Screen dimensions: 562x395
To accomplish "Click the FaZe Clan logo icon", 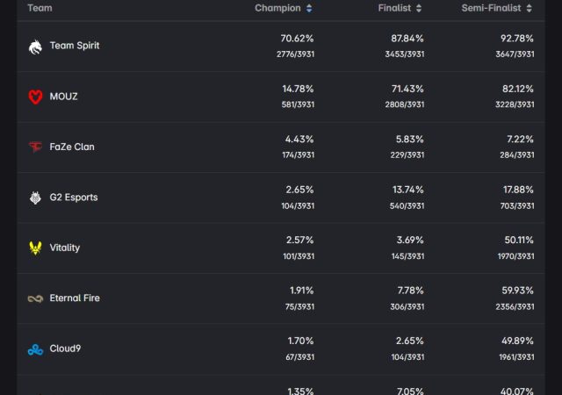I will point(35,147).
